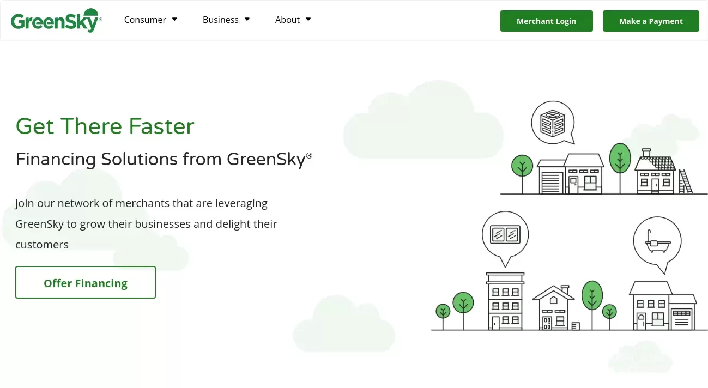The width and height of the screenshot is (708, 388).
Task: Click the apartment building illustration
Action: point(505,301)
